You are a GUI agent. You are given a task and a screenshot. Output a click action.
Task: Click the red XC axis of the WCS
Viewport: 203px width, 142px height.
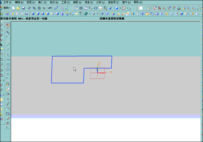tap(102, 73)
